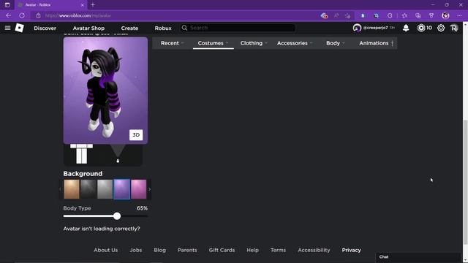Open the Parents footer link

[x=187, y=250]
